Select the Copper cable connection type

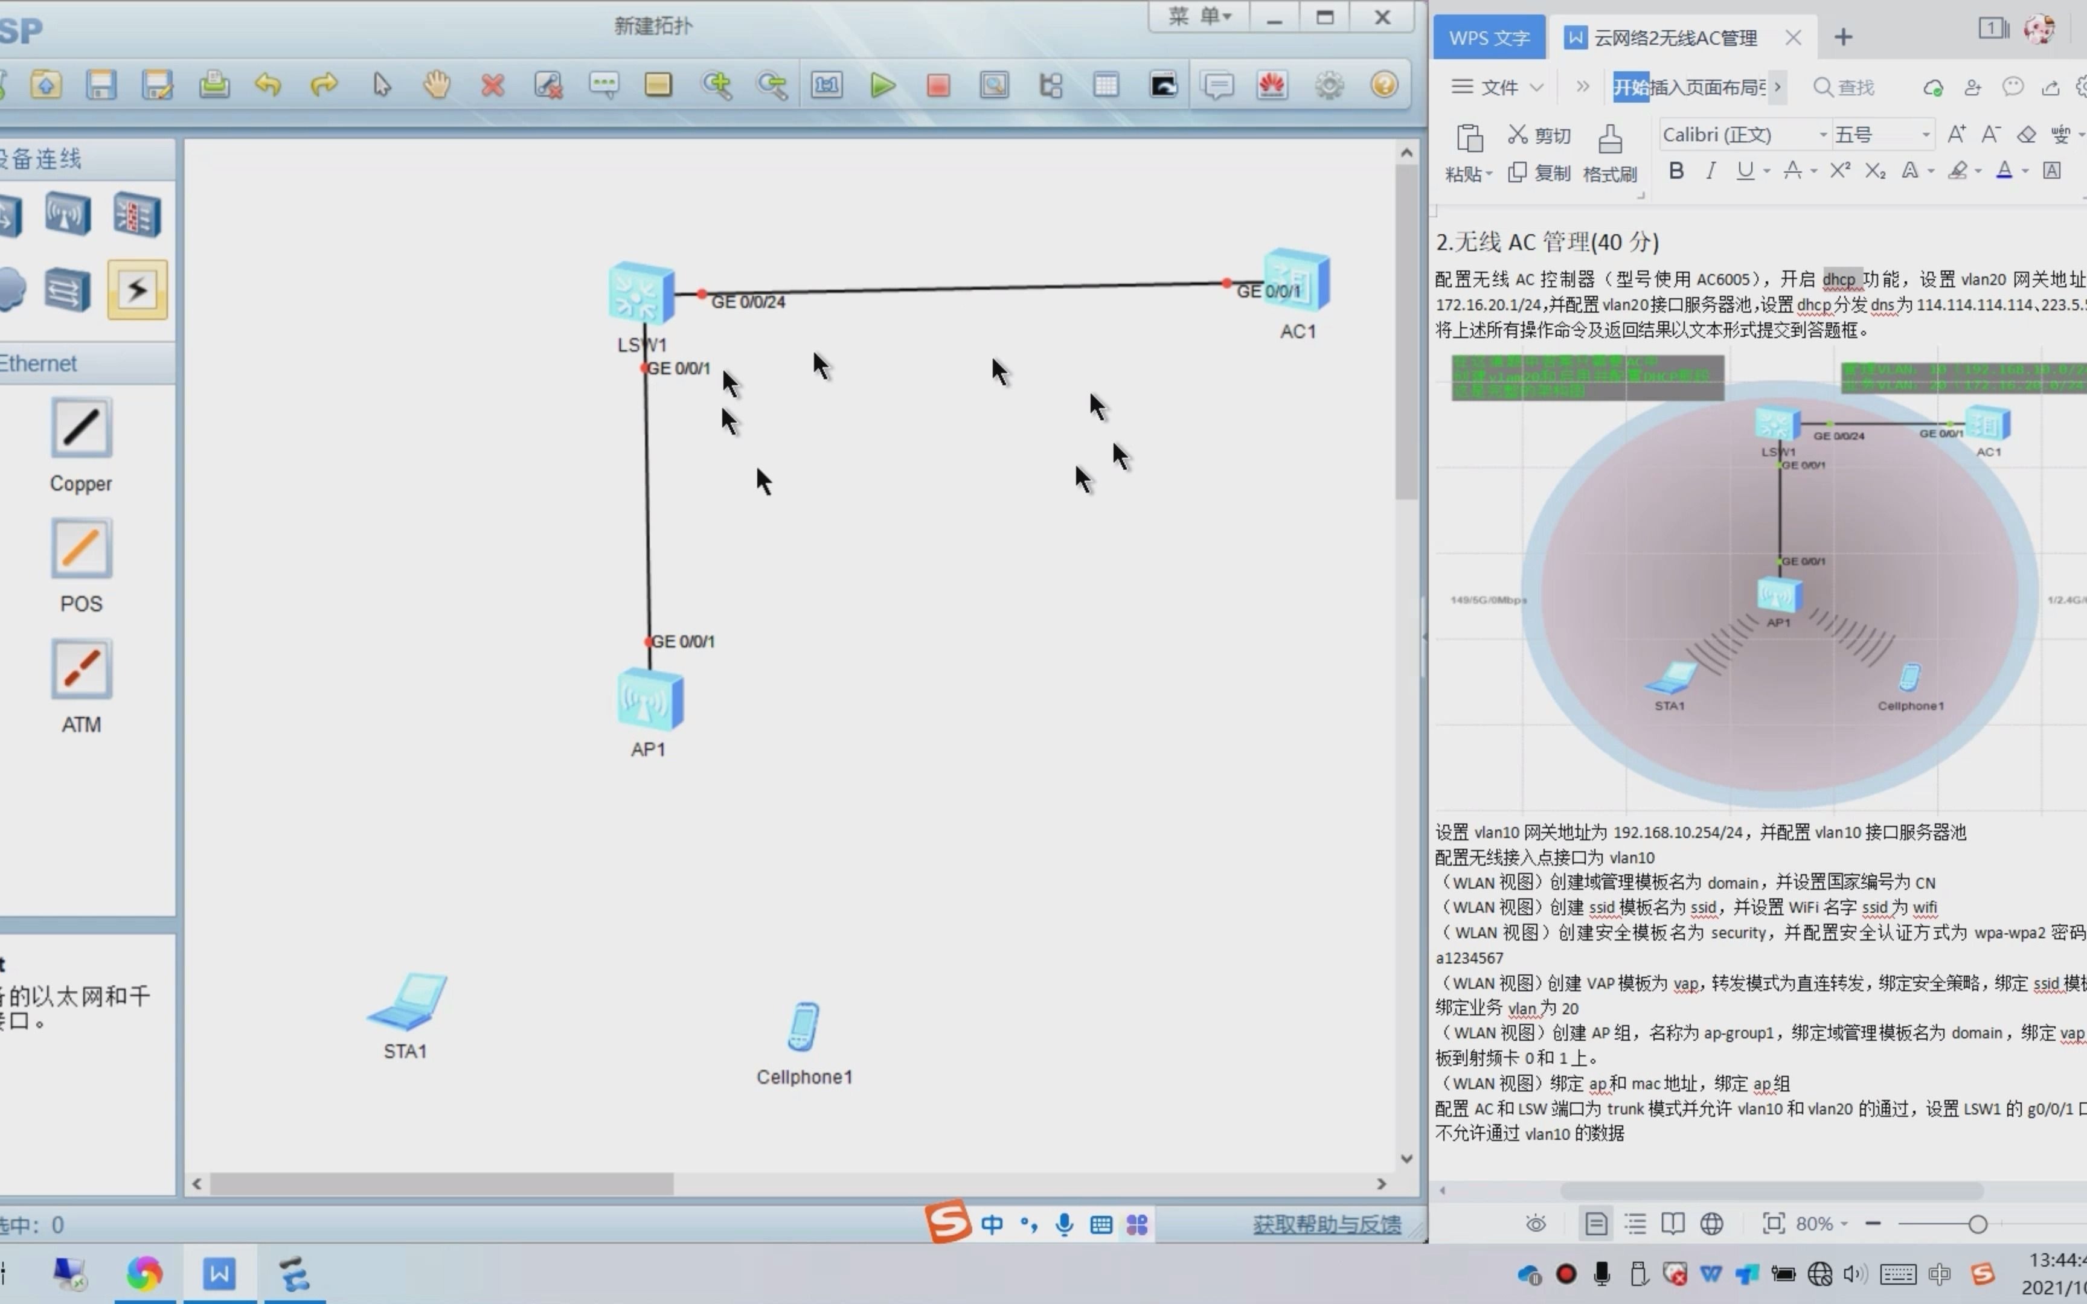click(x=81, y=429)
